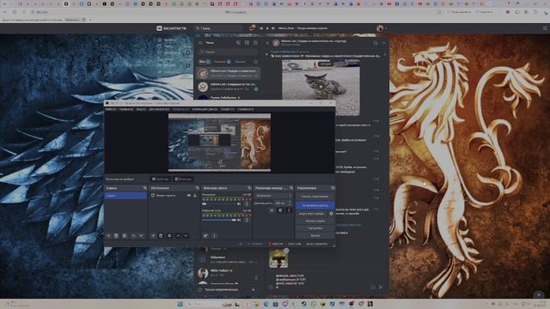Pop out the Sources dock panel icon
This screenshot has width=550, height=309.
coord(197,188)
